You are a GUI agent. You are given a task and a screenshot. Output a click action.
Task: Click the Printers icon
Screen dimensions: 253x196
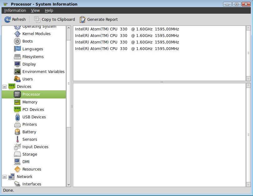pos(17,124)
